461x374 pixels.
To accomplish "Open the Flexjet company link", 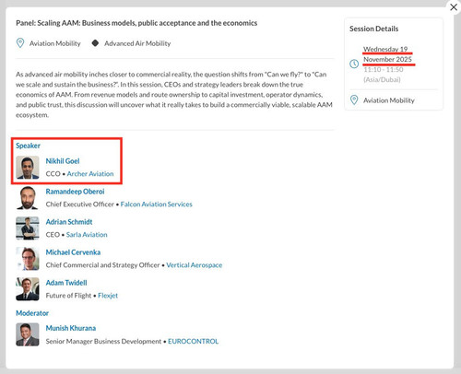I will point(108,296).
